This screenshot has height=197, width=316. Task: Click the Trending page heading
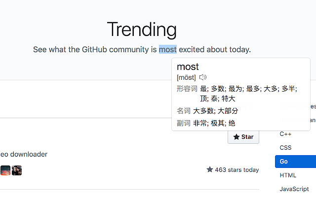pos(142,29)
